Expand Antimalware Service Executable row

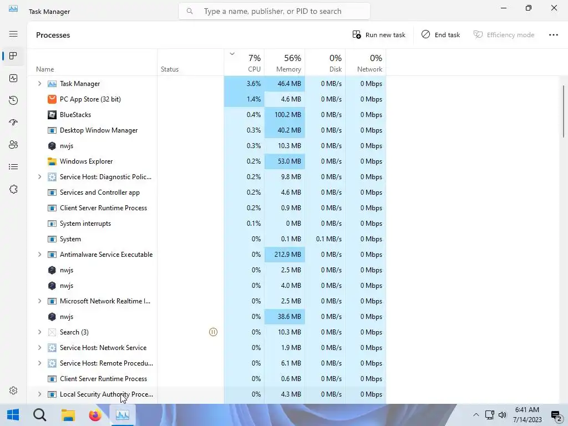39,254
